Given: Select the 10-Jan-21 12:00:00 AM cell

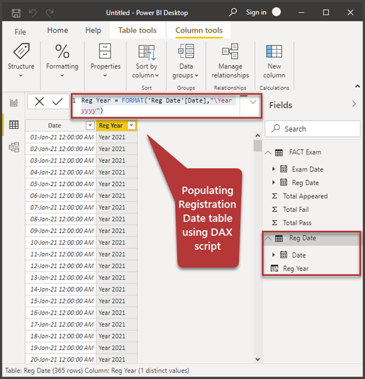Looking at the screenshot, I should pos(61,243).
